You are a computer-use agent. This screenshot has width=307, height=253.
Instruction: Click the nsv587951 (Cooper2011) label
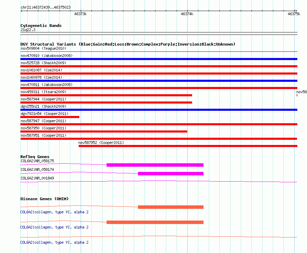(x=43, y=135)
